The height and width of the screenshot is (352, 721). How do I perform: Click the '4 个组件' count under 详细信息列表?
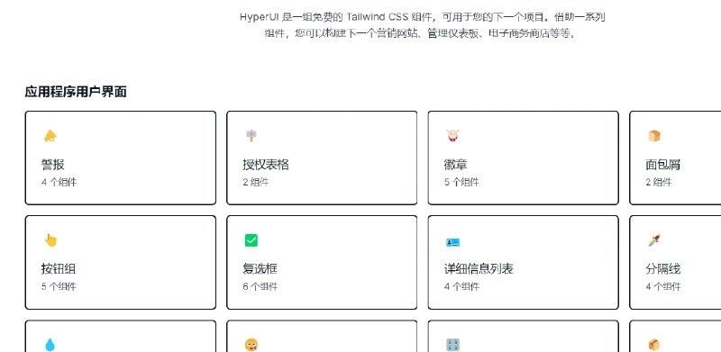click(461, 287)
